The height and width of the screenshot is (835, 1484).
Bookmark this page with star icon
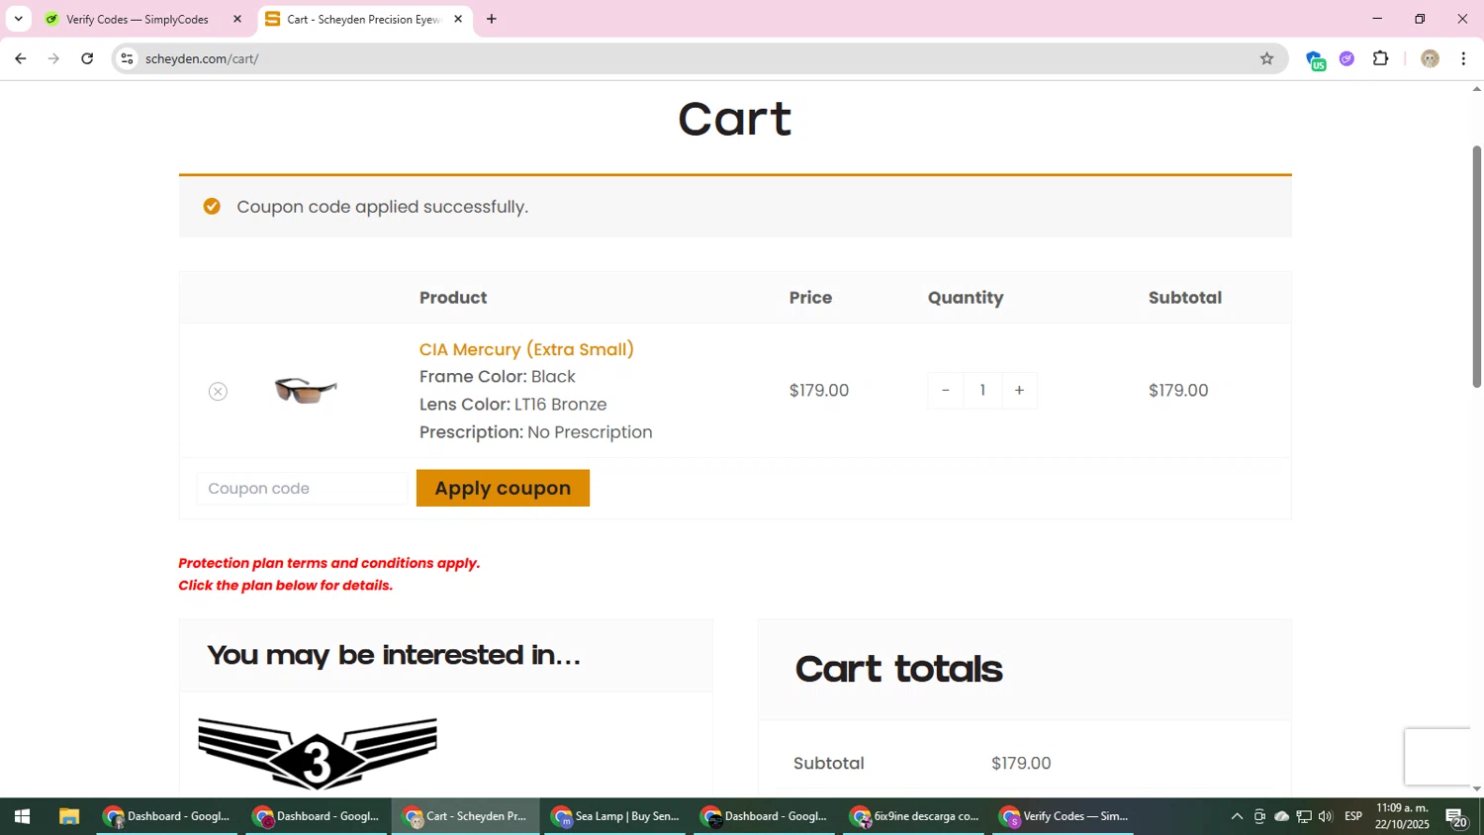click(1266, 58)
